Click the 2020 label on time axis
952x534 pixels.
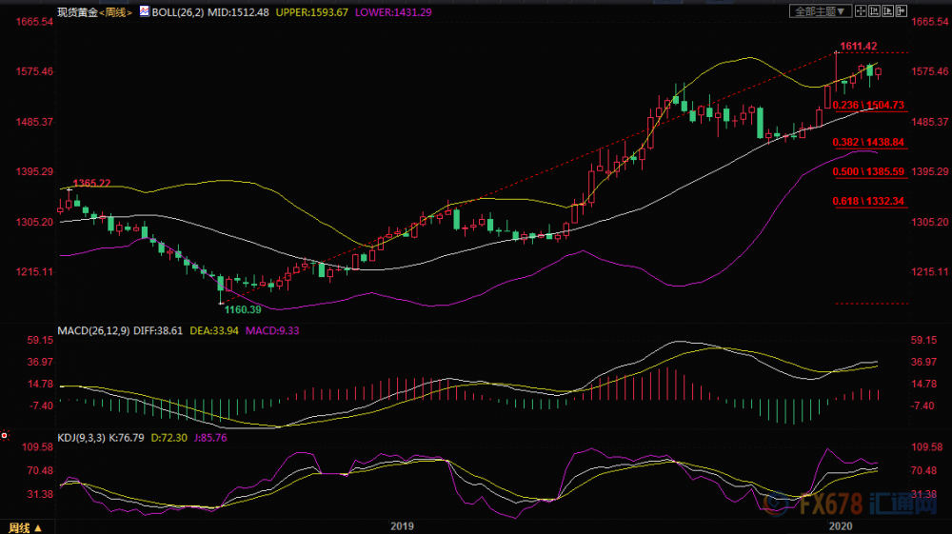click(x=841, y=526)
